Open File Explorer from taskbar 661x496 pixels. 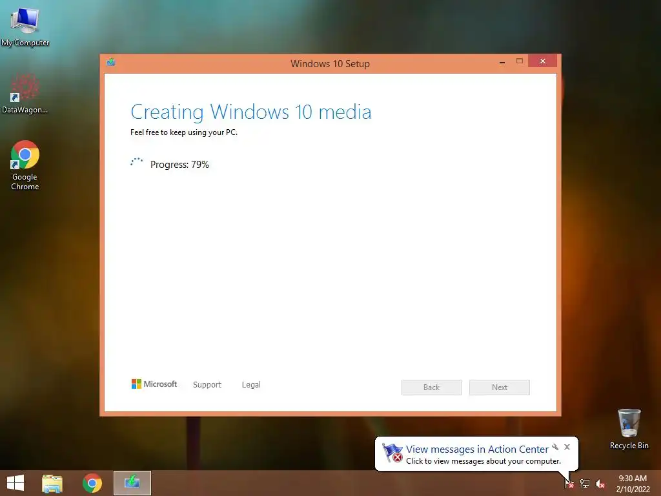[x=52, y=483]
